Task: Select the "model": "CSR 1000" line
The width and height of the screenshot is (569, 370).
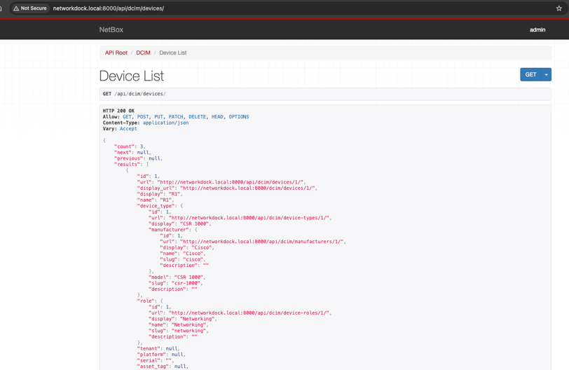Action: click(x=177, y=277)
